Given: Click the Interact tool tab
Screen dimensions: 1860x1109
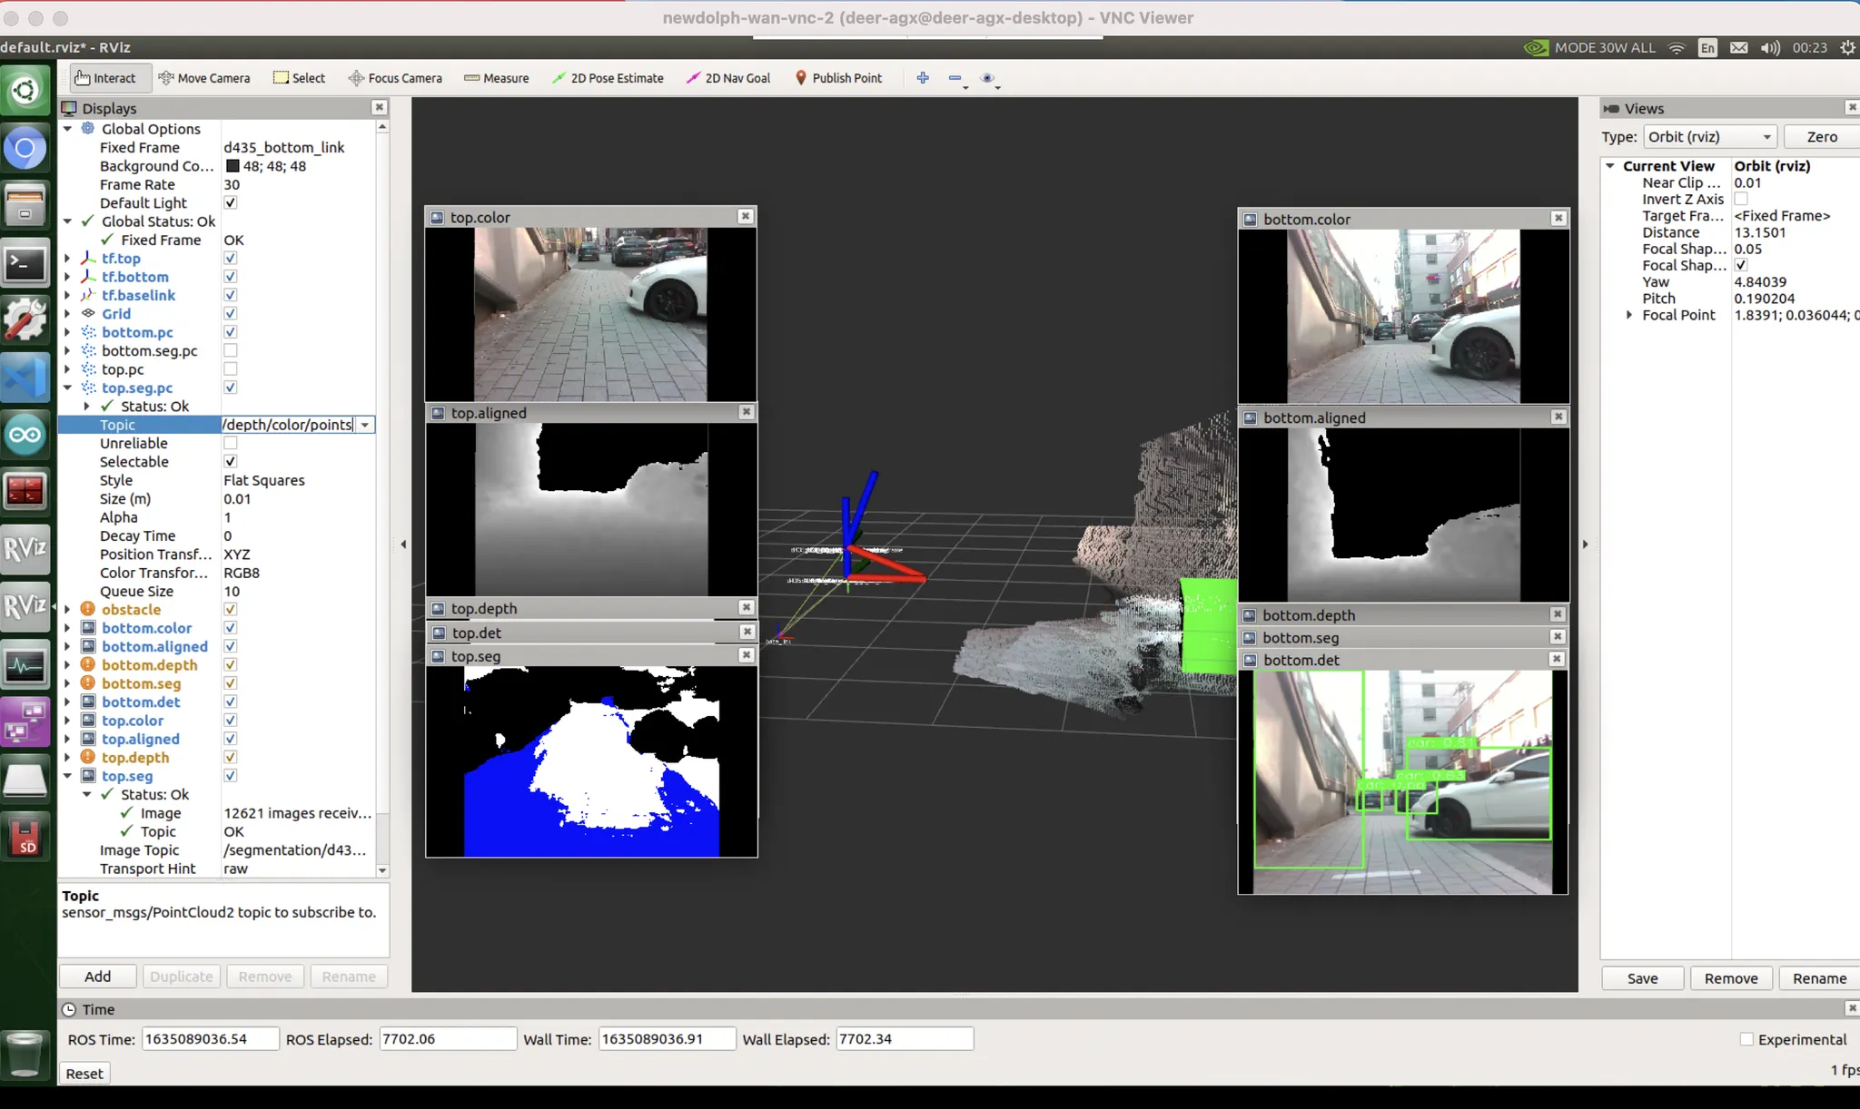Looking at the screenshot, I should [105, 78].
